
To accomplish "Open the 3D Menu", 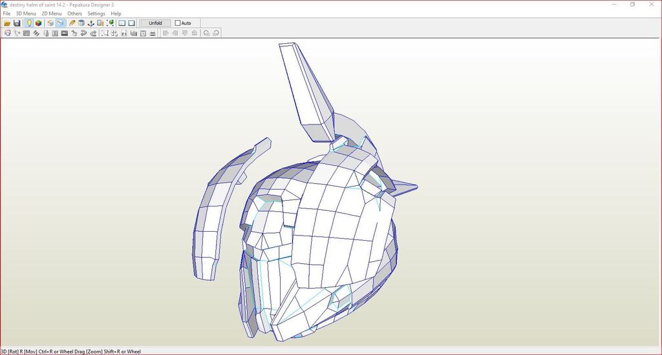I will pyautogui.click(x=26, y=14).
